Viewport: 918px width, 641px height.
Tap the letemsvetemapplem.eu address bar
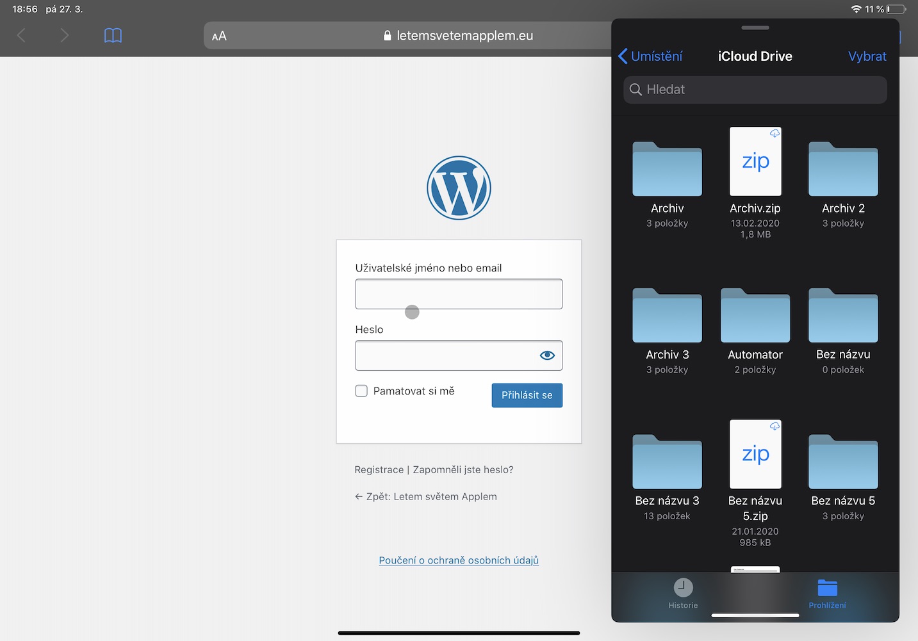point(458,36)
